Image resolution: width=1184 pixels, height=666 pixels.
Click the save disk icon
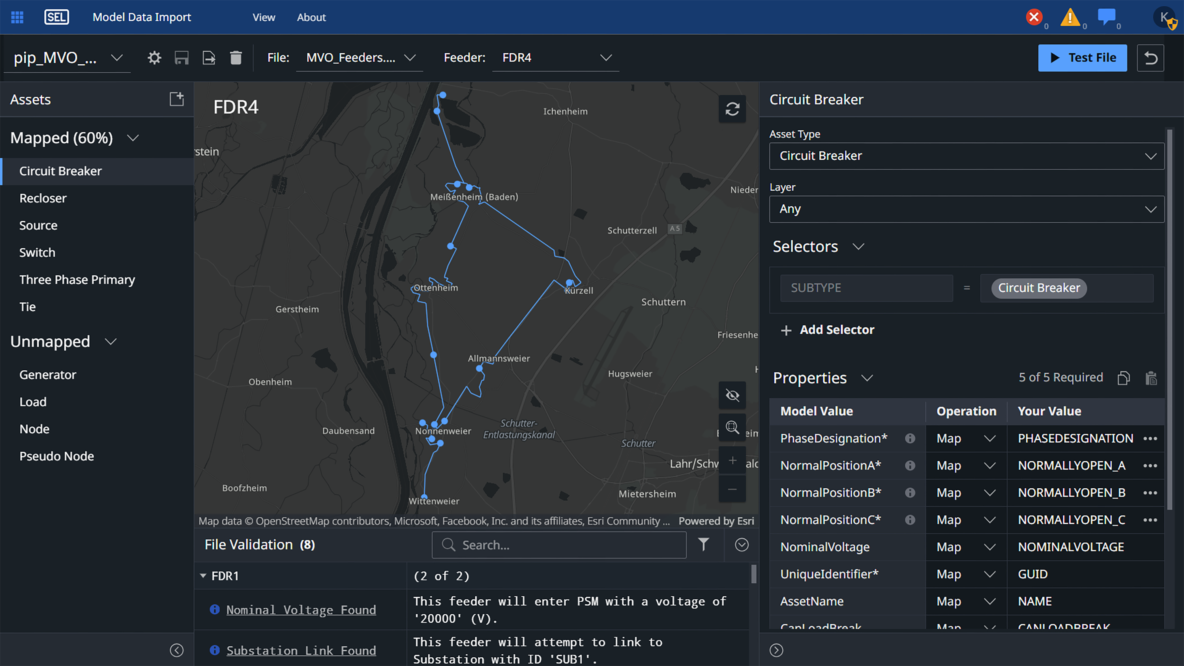[182, 58]
